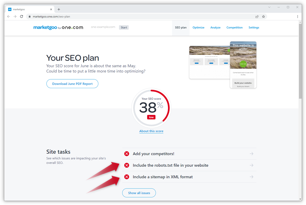Click the share page icon in address bar

(x=257, y=16)
